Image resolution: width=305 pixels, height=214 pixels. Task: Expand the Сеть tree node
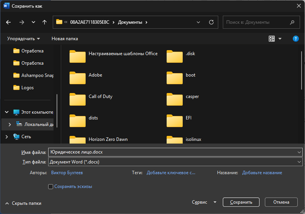coord(6,137)
